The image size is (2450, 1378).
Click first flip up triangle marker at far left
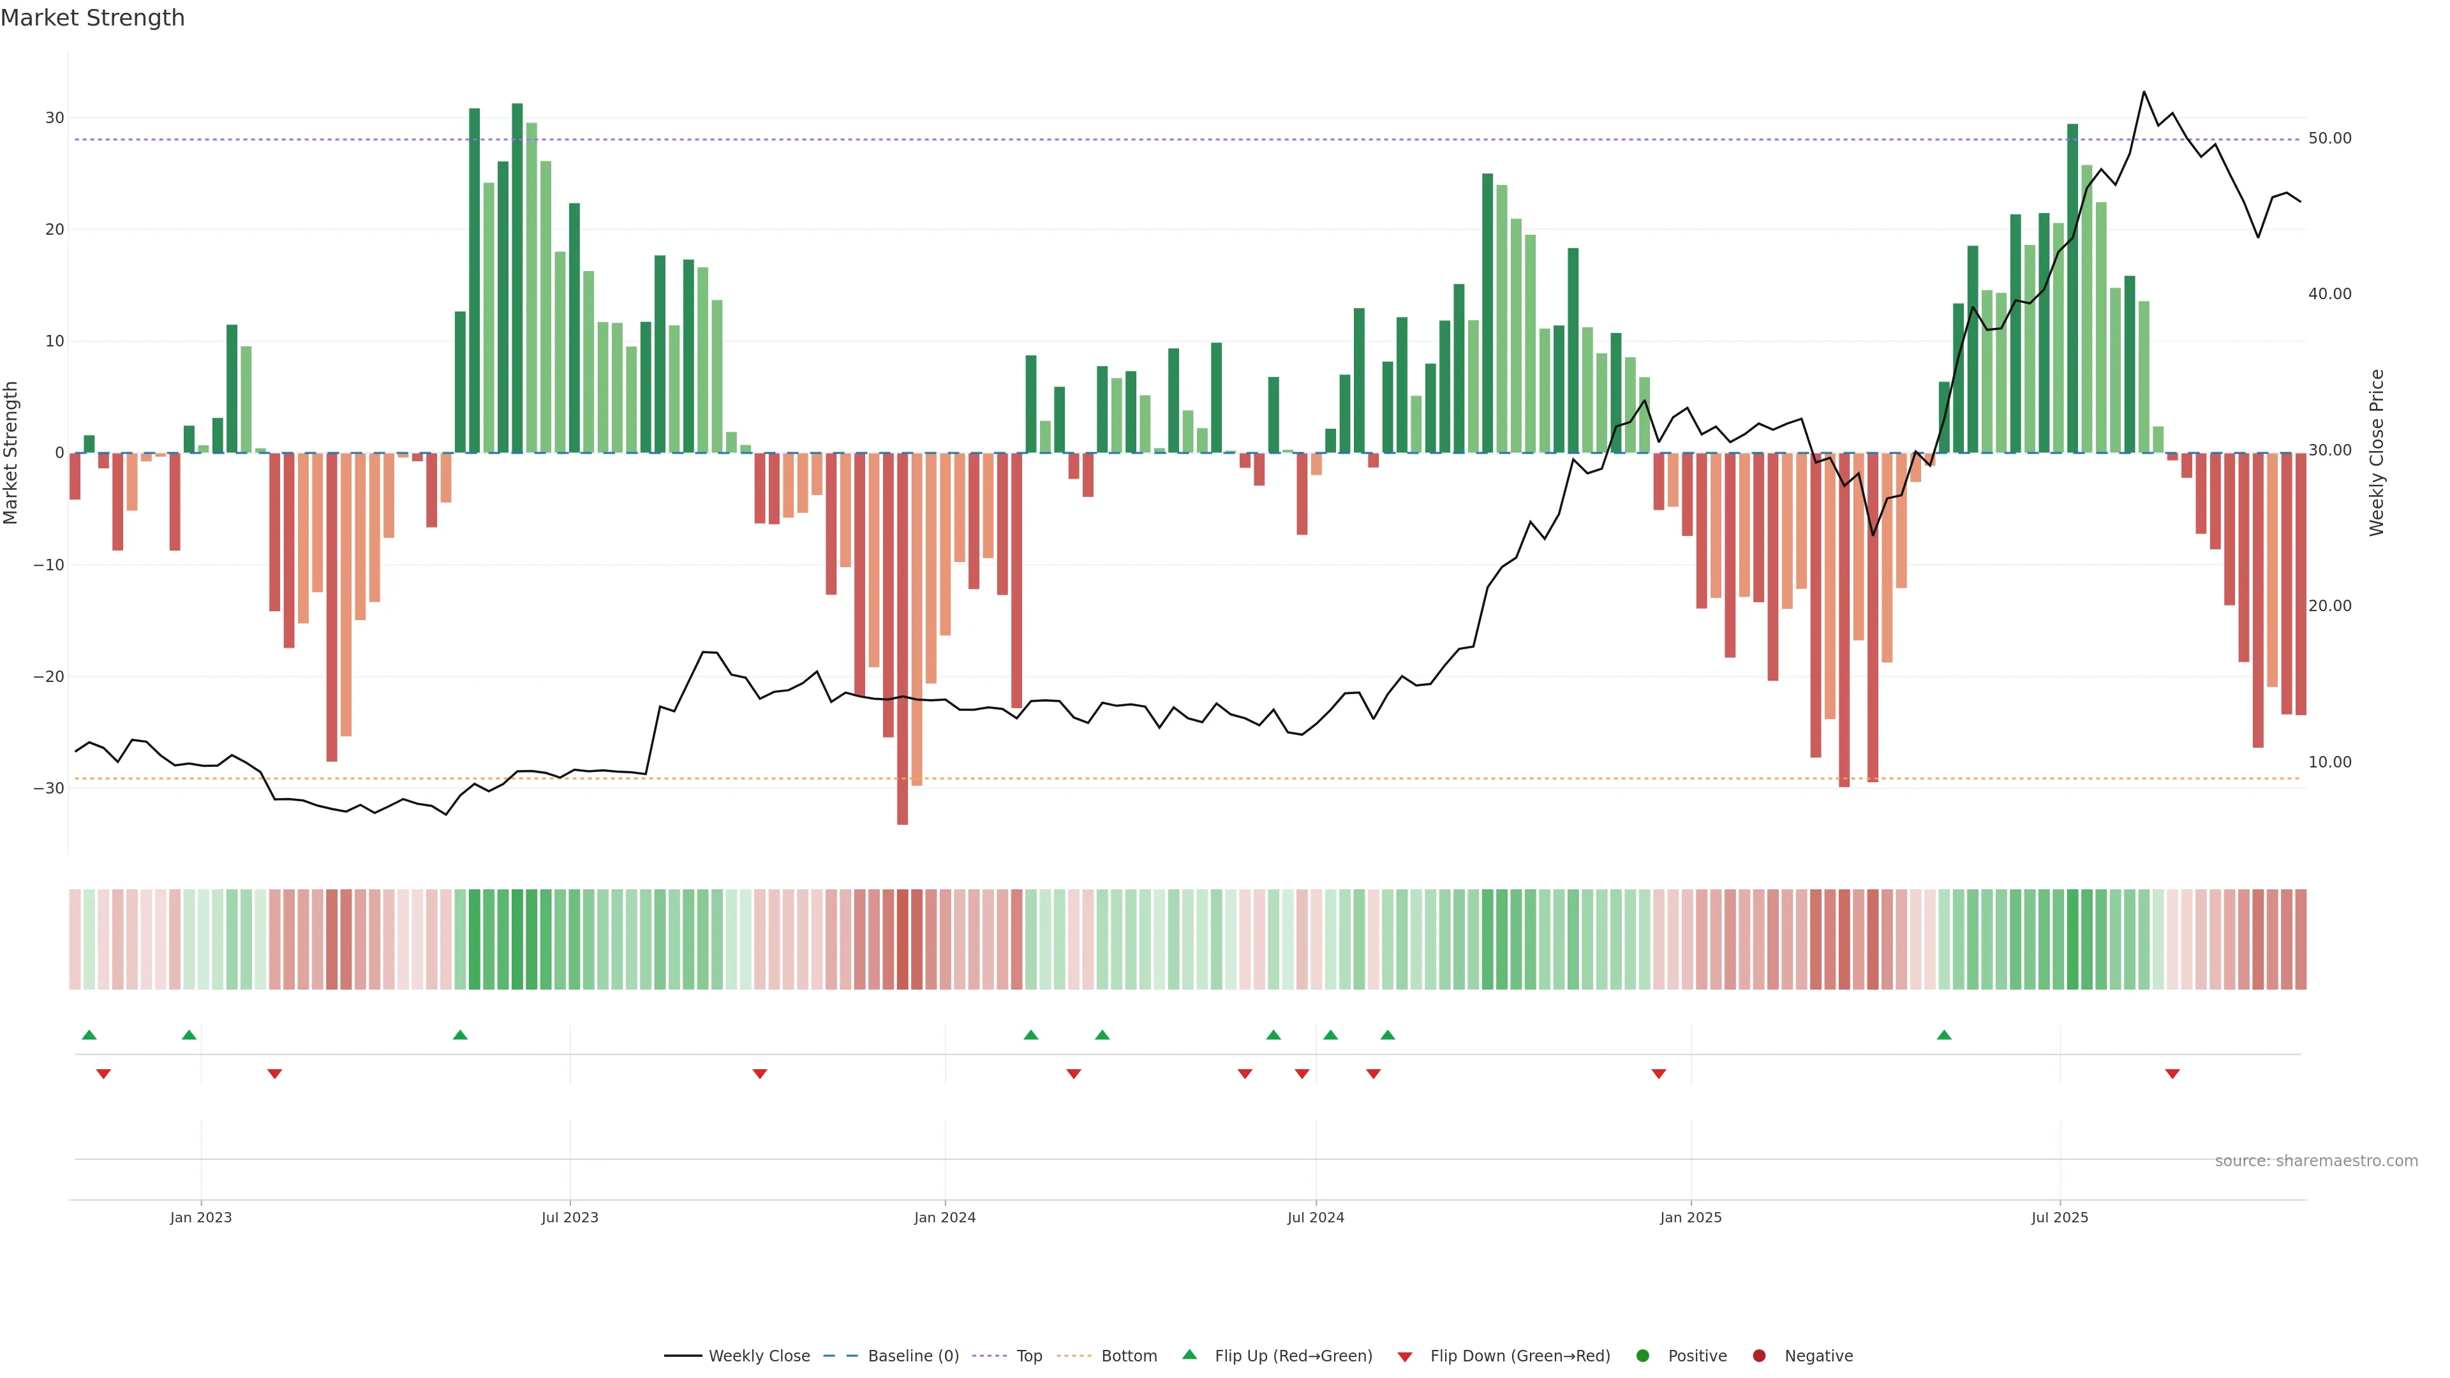(89, 1035)
